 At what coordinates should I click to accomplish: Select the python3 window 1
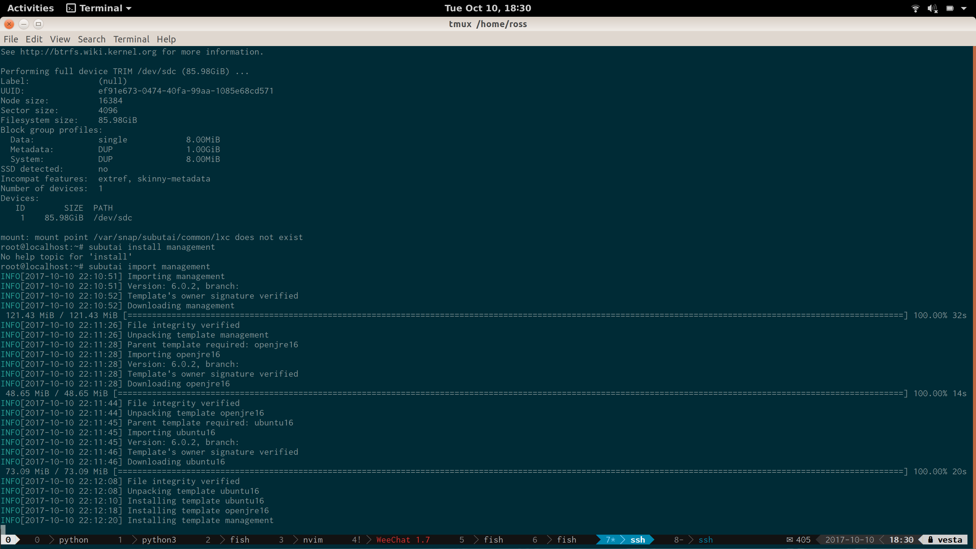[x=159, y=540]
